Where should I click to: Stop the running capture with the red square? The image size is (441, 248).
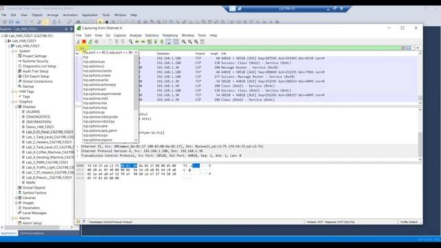coord(84,41)
